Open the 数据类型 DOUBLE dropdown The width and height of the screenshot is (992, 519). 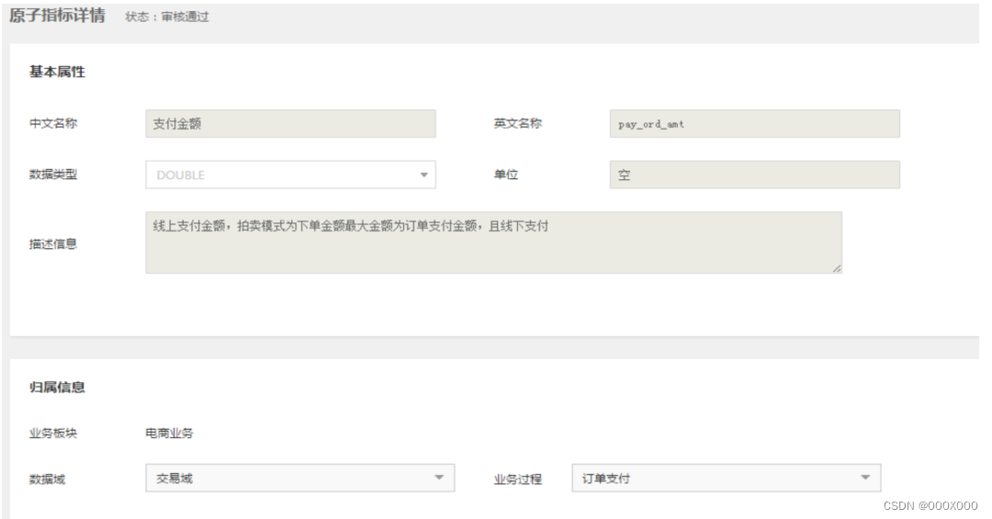(x=290, y=175)
